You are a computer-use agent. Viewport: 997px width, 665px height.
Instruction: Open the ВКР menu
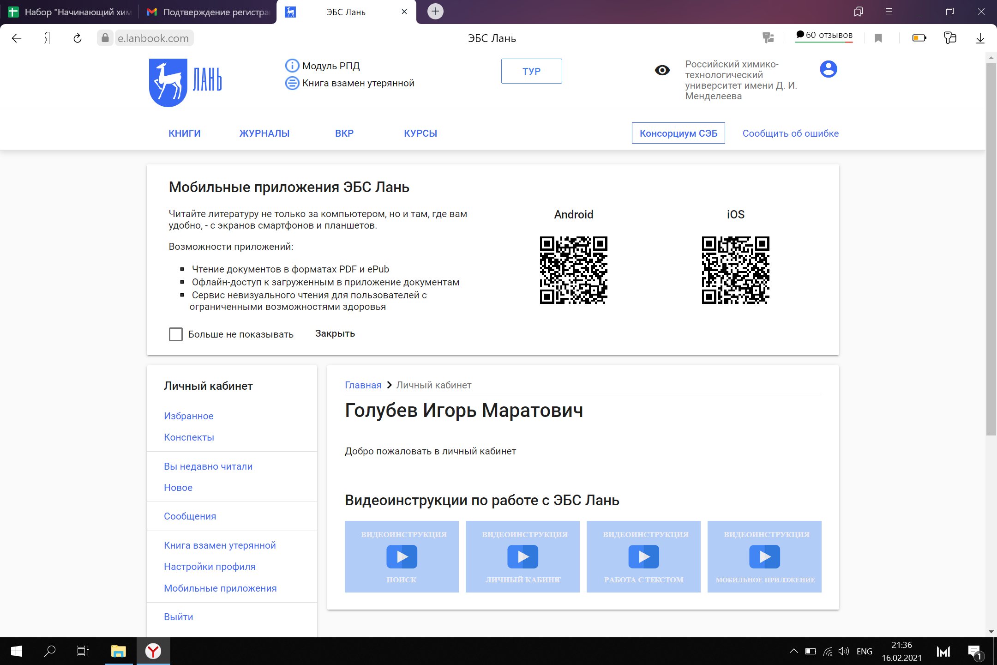[x=344, y=133]
